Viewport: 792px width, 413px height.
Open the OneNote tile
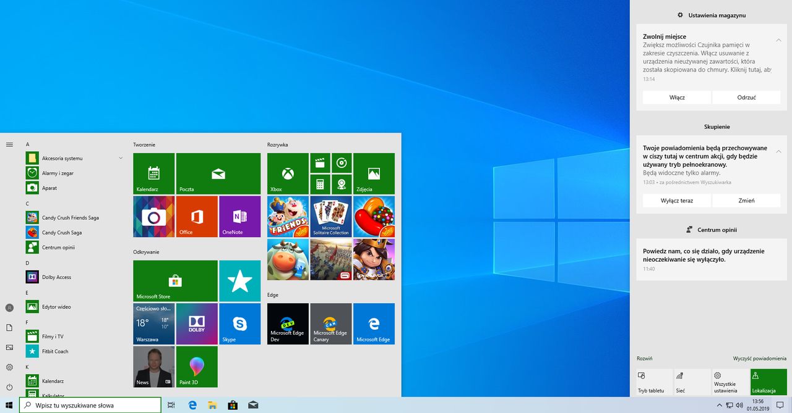pos(239,217)
